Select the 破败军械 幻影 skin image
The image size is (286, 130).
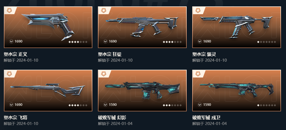click(x=142, y=90)
